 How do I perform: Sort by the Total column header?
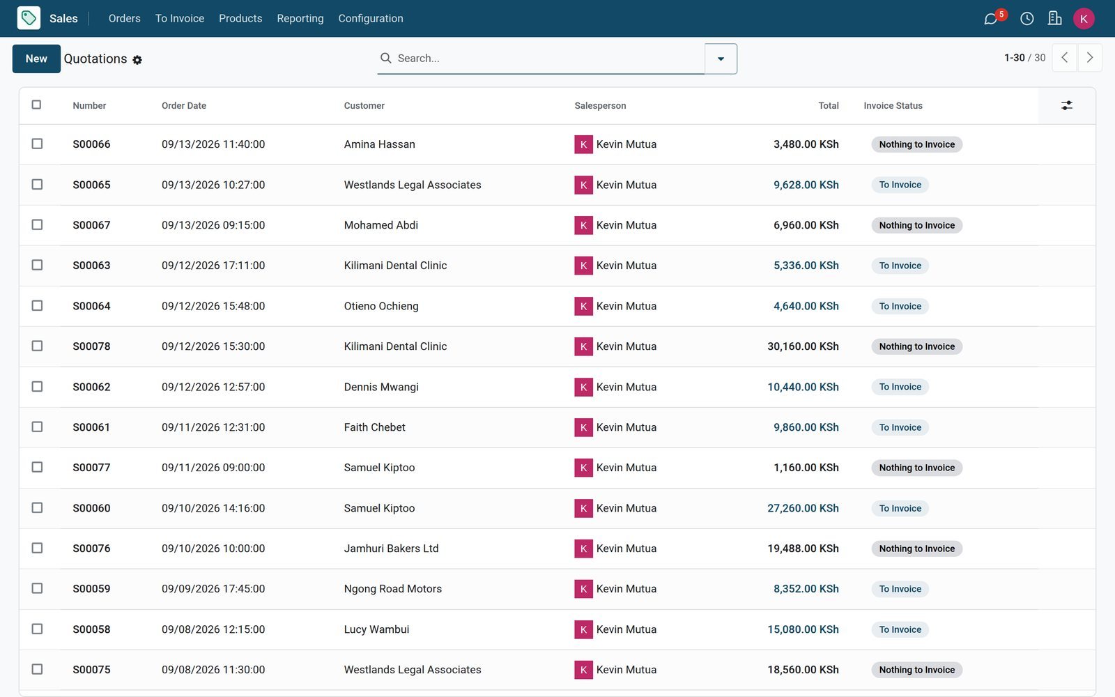828,106
